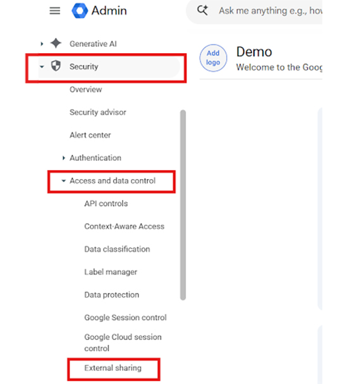
Task: Open Data protection settings
Action: [112, 295]
